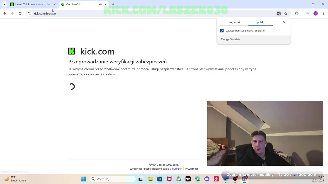Open the media control icon
328x184 pixels.
coord(308,14)
